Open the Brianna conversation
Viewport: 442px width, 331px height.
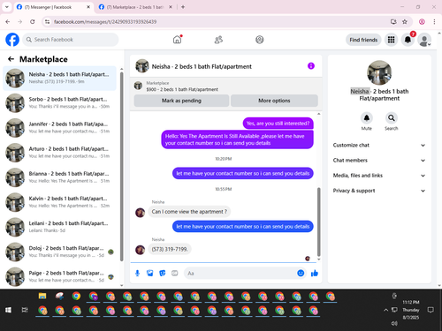59,177
